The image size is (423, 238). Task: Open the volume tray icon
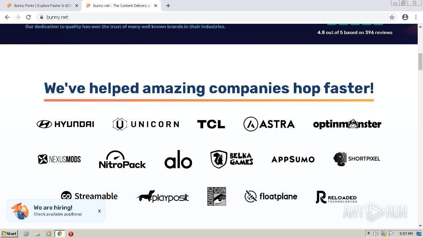pos(376,234)
